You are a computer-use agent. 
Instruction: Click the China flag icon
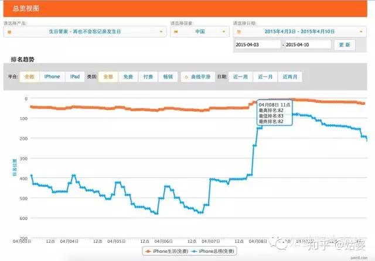[176, 32]
